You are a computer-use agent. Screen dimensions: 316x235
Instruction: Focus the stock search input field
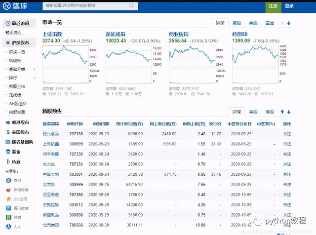(x=90, y=6)
